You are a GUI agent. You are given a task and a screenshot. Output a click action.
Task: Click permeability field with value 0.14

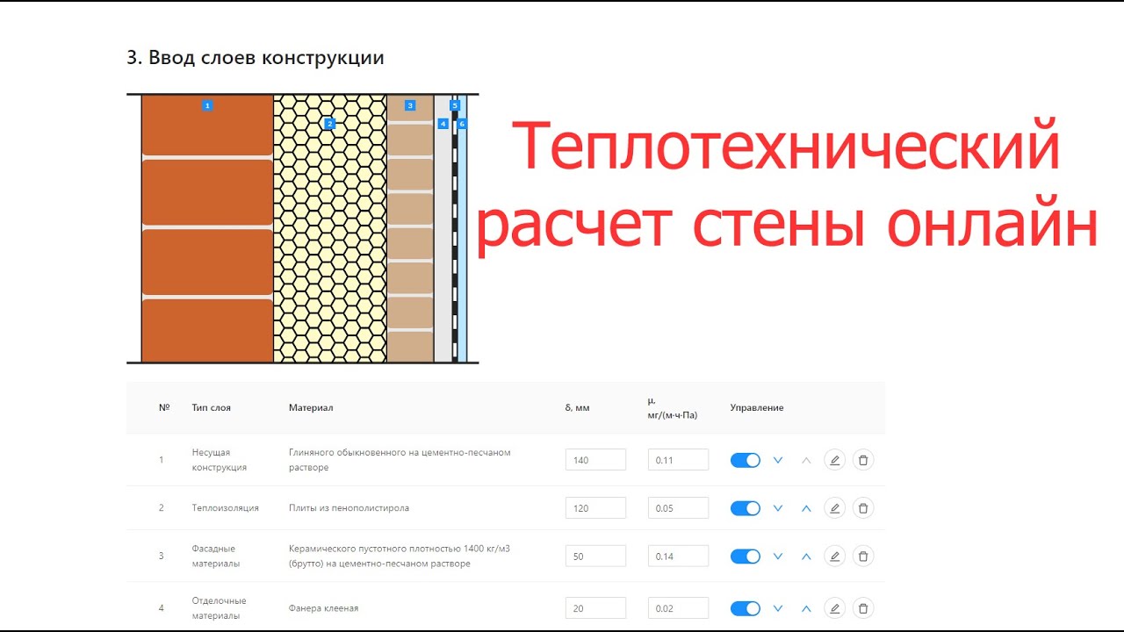click(x=678, y=556)
